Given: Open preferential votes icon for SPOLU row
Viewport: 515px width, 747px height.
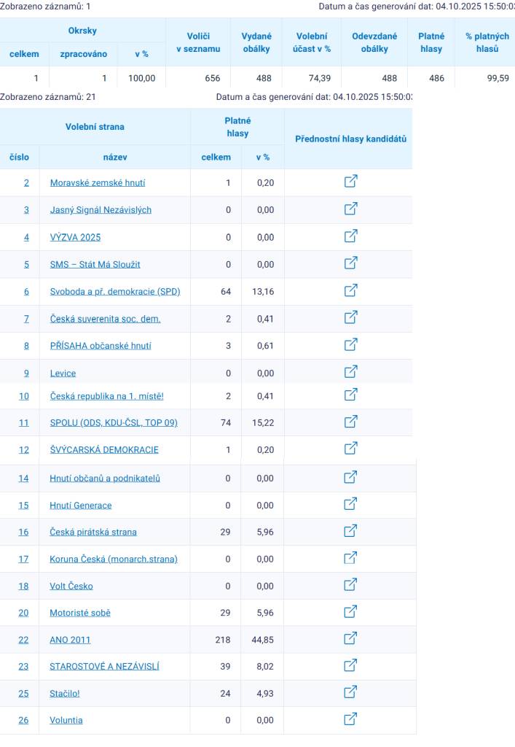Looking at the screenshot, I should 350,421.
